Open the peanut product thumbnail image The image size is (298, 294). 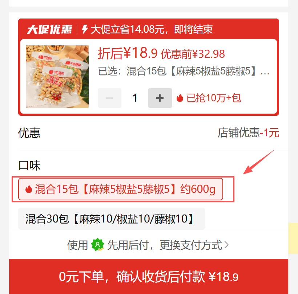point(57,77)
